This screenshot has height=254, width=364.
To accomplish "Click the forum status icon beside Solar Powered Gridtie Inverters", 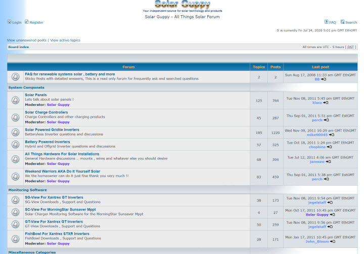I will [x=16, y=133].
